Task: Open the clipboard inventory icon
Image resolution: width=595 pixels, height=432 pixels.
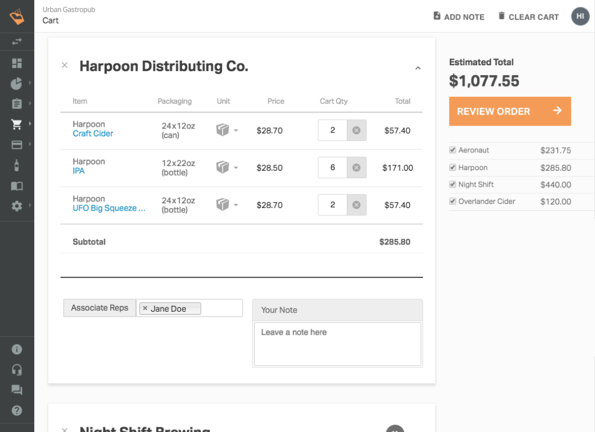Action: coord(17,104)
